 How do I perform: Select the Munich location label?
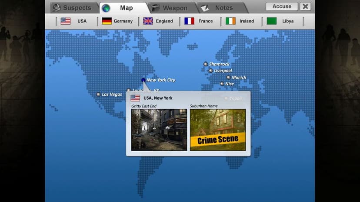(239, 78)
